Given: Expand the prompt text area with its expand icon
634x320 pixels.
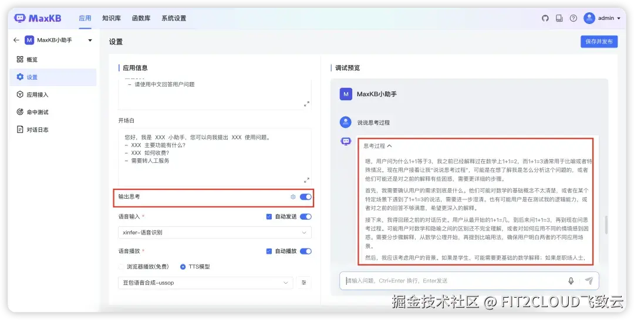Looking at the screenshot, I should [306, 104].
